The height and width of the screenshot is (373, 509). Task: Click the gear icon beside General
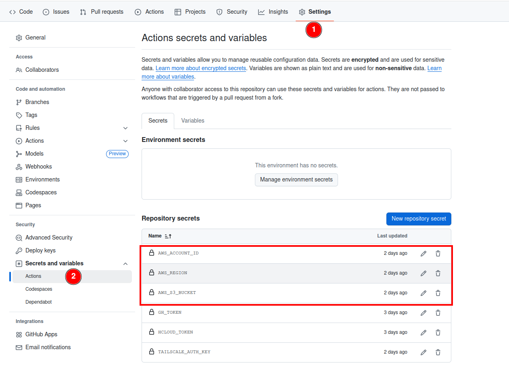coord(19,38)
